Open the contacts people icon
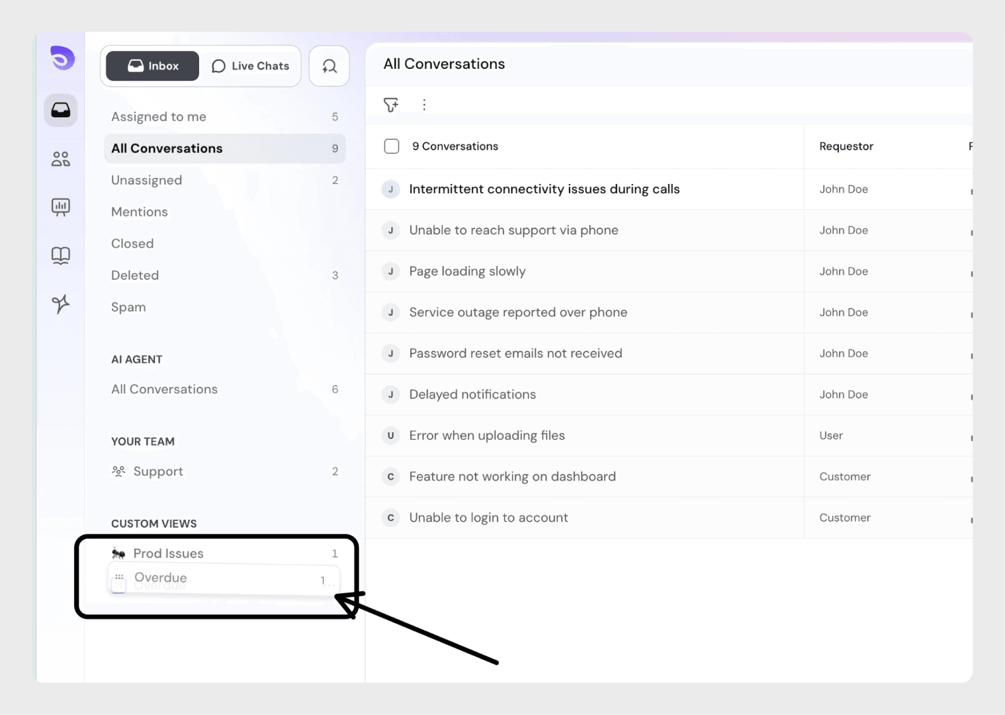The height and width of the screenshot is (715, 1005). pyautogui.click(x=61, y=159)
